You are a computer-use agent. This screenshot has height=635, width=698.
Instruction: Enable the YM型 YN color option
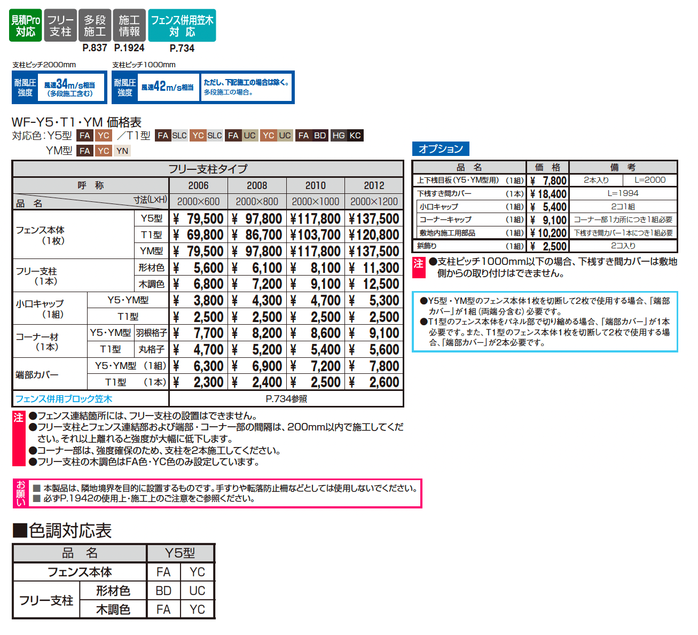coord(122,151)
